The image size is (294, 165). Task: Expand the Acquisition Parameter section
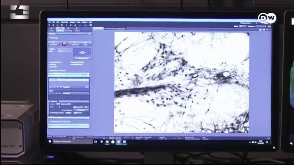tap(57, 70)
